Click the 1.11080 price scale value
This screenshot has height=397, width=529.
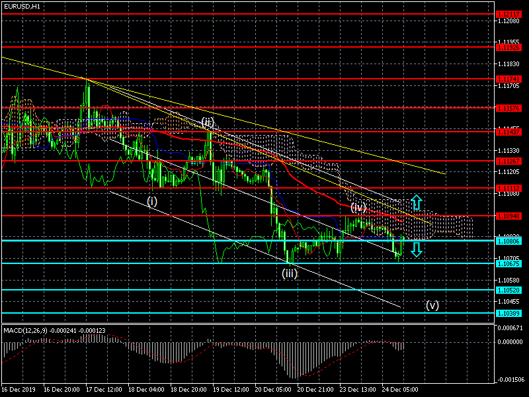(509, 194)
